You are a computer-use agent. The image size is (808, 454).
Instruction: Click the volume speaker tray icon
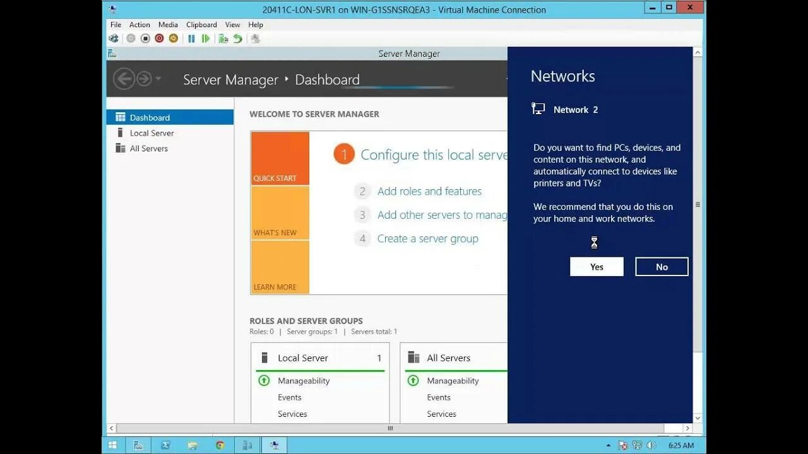click(x=651, y=445)
